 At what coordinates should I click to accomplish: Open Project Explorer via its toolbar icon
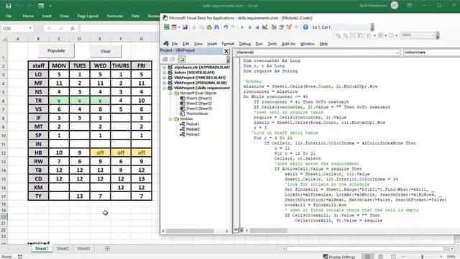tap(274, 27)
